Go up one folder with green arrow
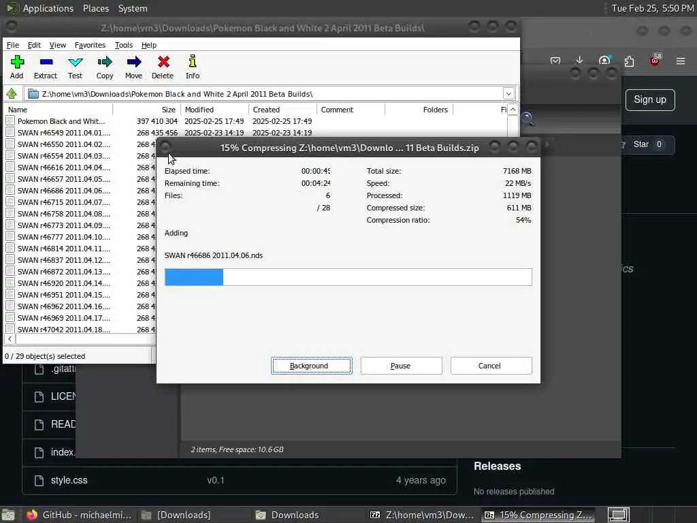 (12, 93)
